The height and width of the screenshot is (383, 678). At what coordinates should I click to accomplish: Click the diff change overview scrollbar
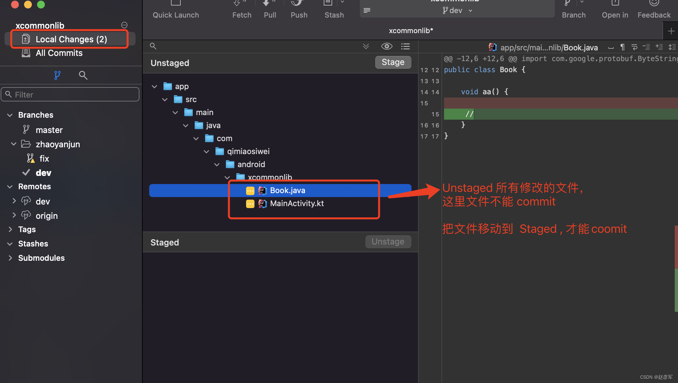point(676,269)
